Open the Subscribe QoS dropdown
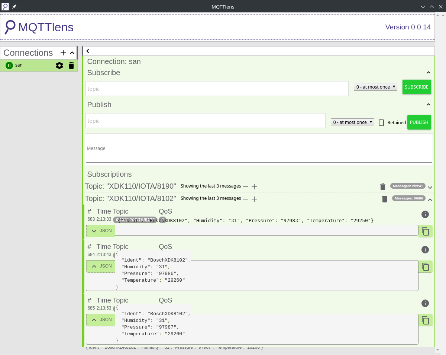446x355 pixels. click(375, 87)
